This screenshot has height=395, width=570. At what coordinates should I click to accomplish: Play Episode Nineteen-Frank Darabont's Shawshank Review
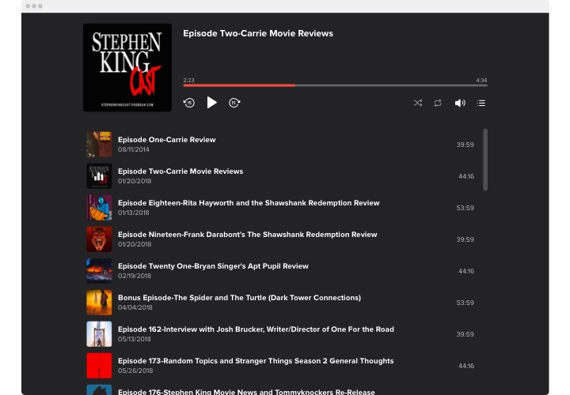pos(247,235)
